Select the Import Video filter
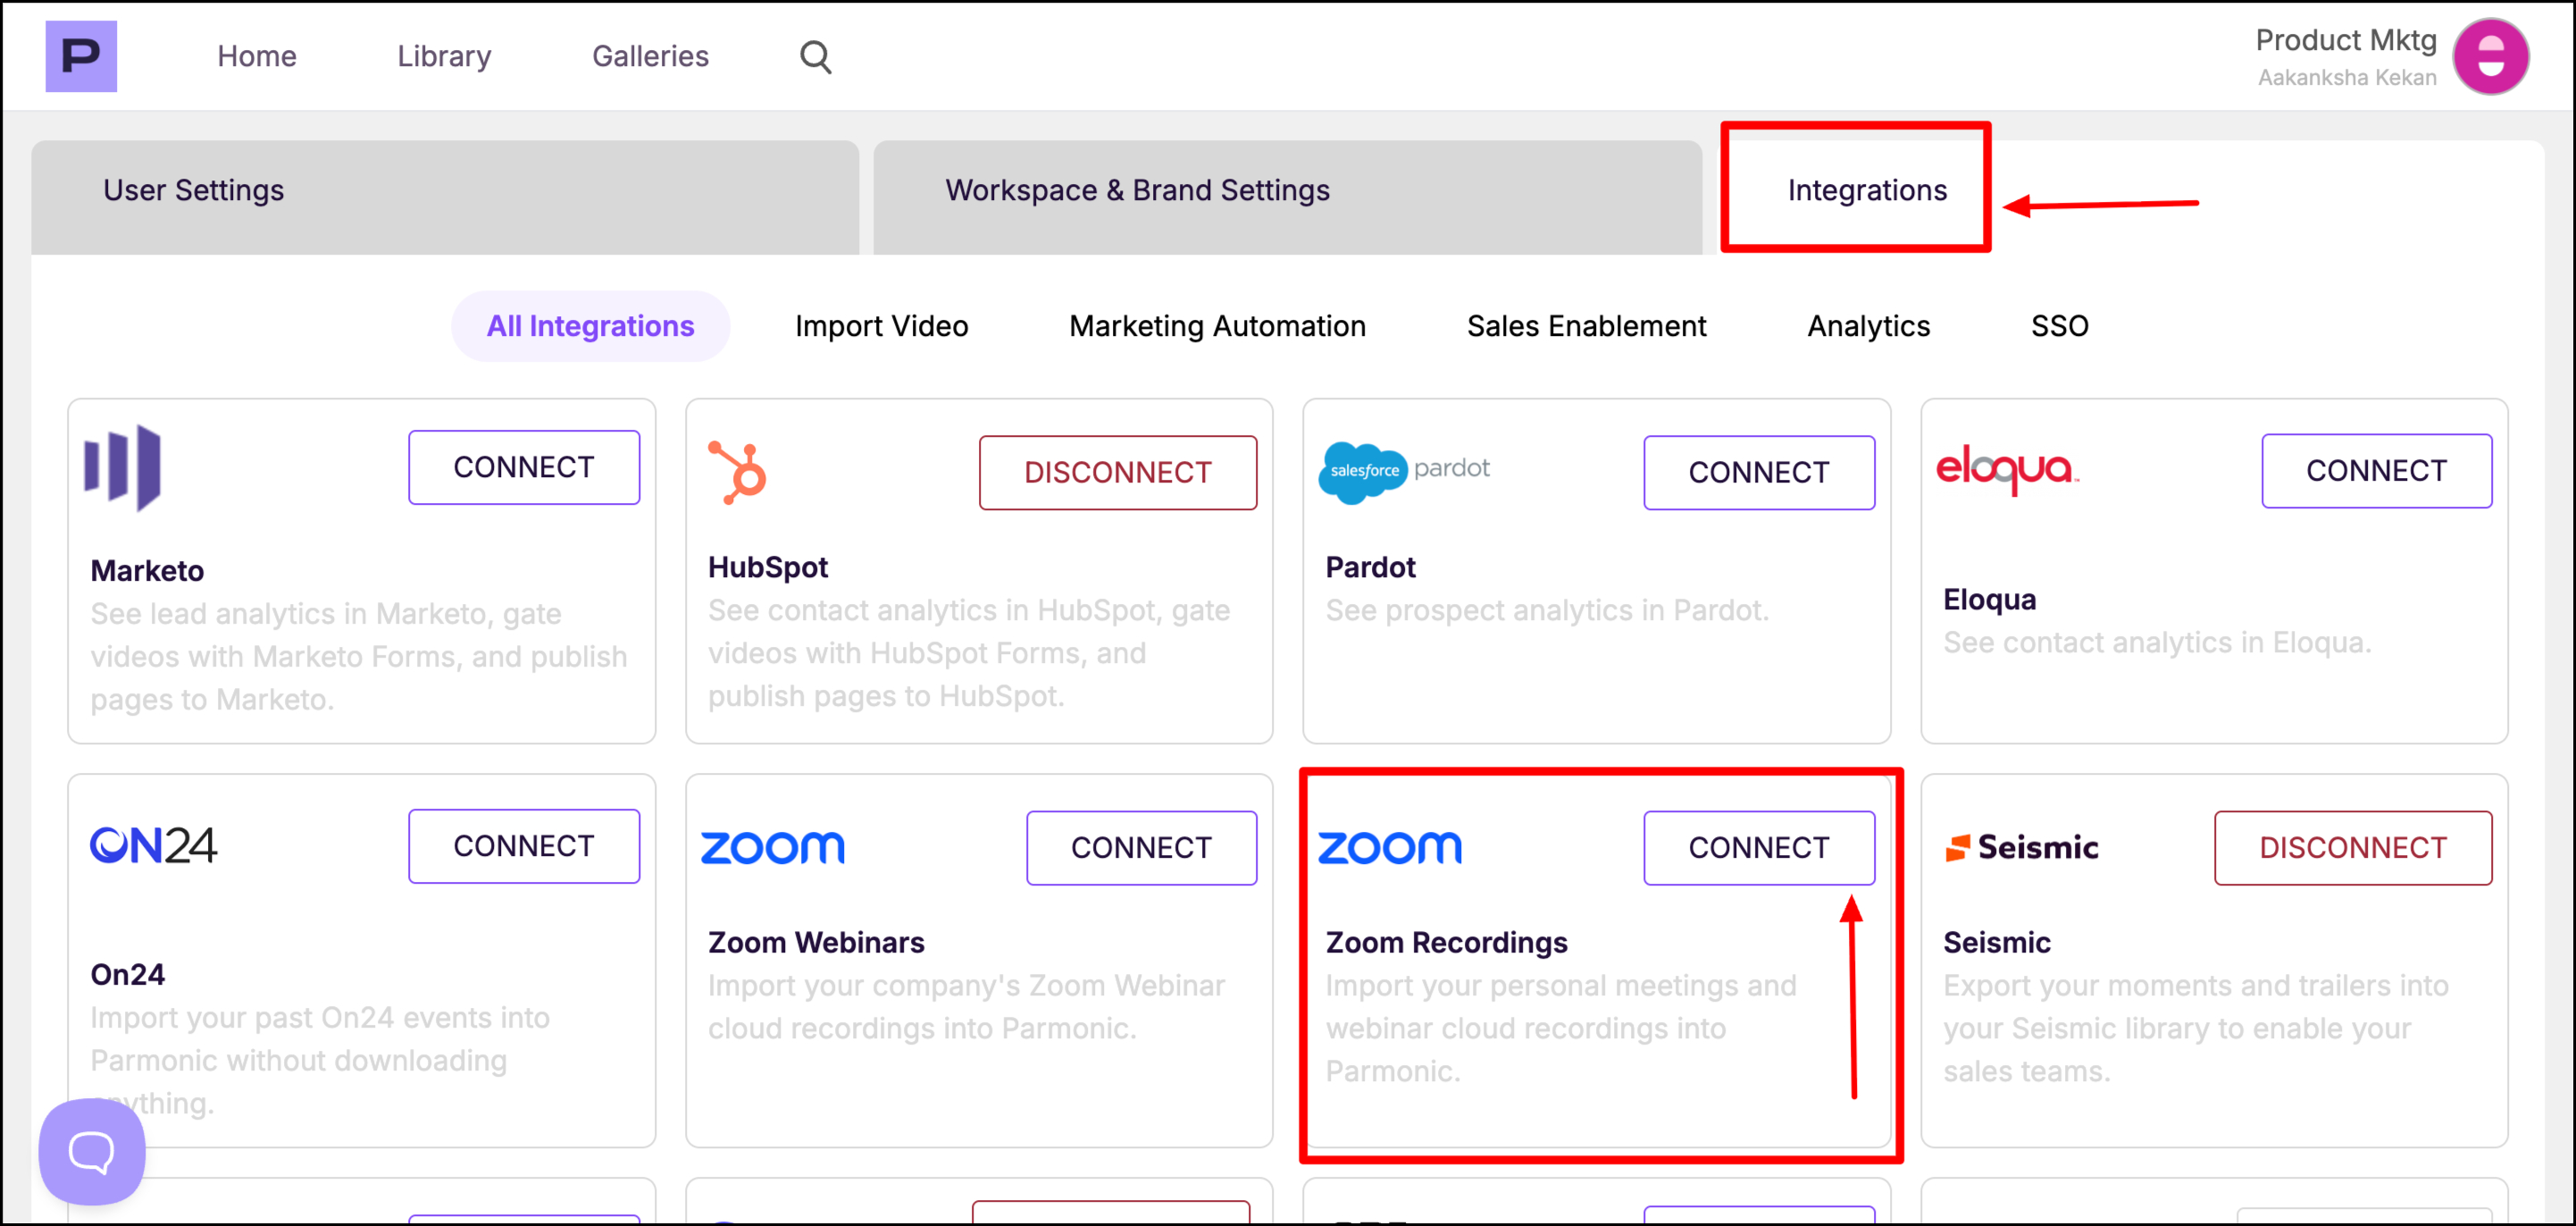This screenshot has width=2576, height=1226. [881, 326]
